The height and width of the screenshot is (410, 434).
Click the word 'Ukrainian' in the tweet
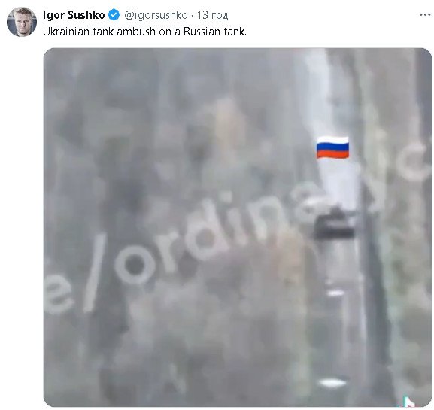pyautogui.click(x=65, y=32)
